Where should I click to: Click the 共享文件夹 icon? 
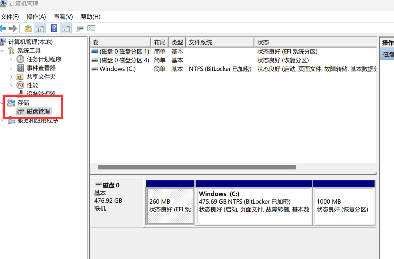point(21,77)
